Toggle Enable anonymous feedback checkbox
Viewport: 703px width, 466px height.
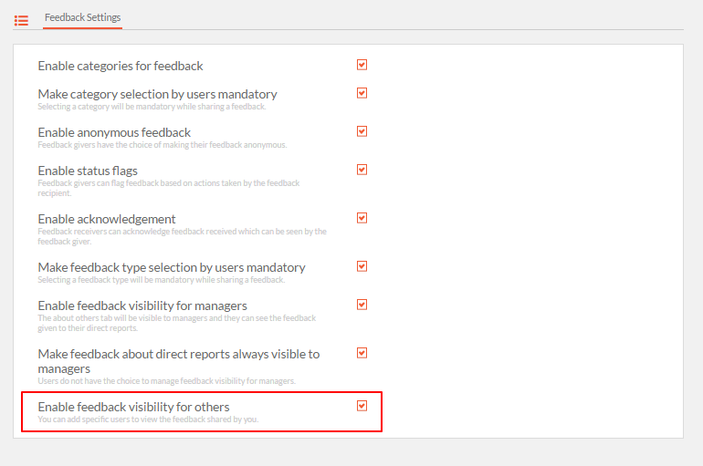[362, 131]
